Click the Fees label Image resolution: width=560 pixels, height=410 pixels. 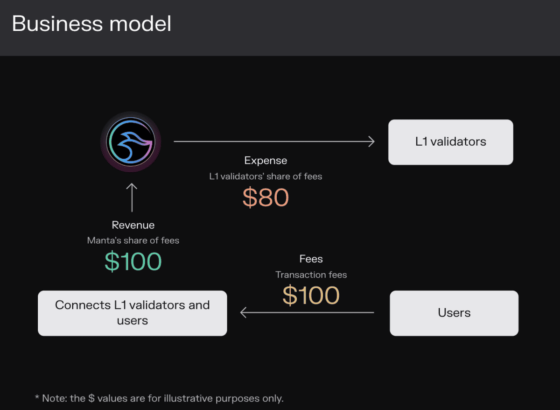pyautogui.click(x=311, y=259)
